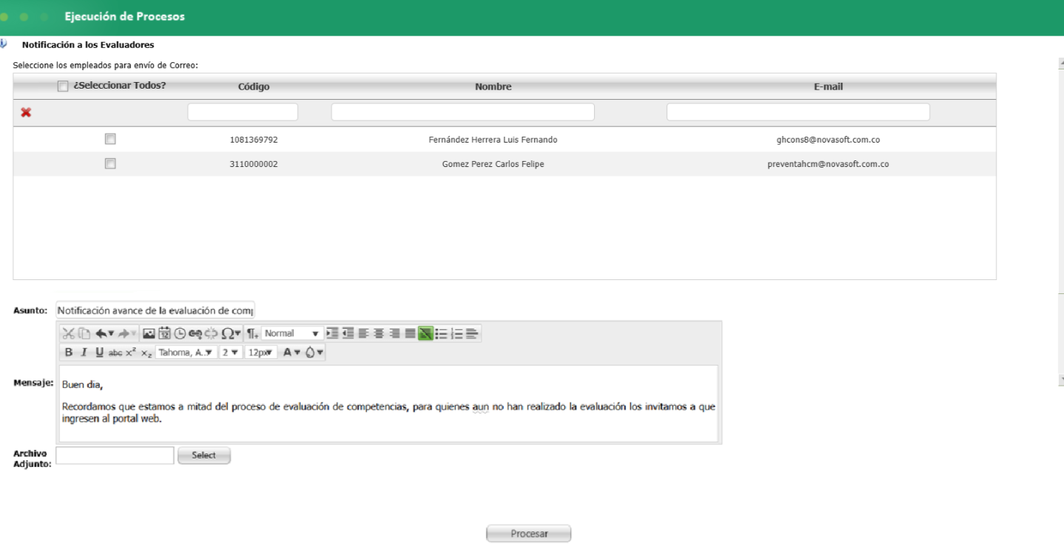Click Select to attach a file
Viewport: 1064px width, 546px height.
click(x=204, y=455)
